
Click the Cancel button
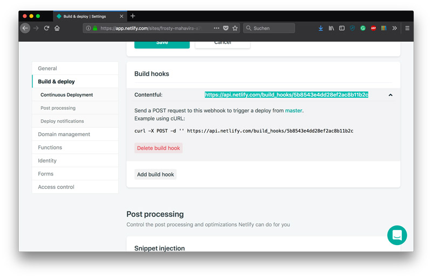pos(222,44)
